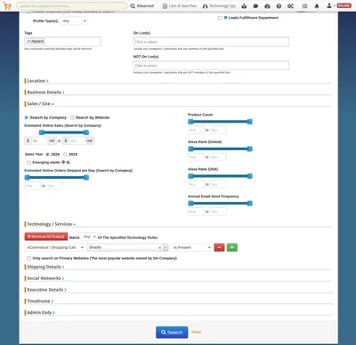Viewport: 356px width, 345px height.
Task: Click Alexa Rank (Global) maximum field
Action: (x=218, y=157)
